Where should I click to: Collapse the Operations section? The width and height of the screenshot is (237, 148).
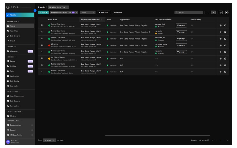(19, 22)
